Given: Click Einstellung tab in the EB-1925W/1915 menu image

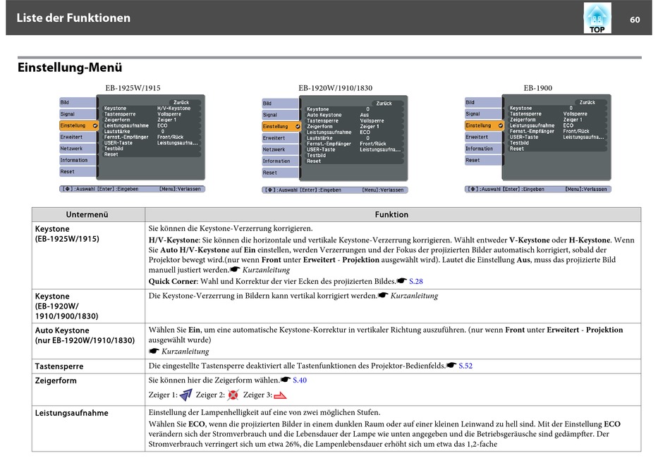Looking at the screenshot, I should coord(79,125).
